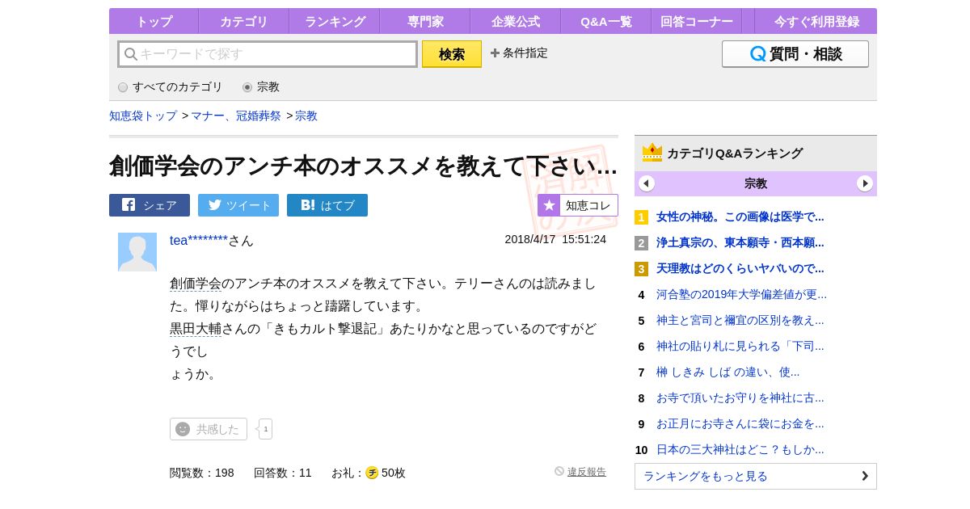Open the カテゴリ navigation tab
The image size is (970, 509).
[243, 22]
